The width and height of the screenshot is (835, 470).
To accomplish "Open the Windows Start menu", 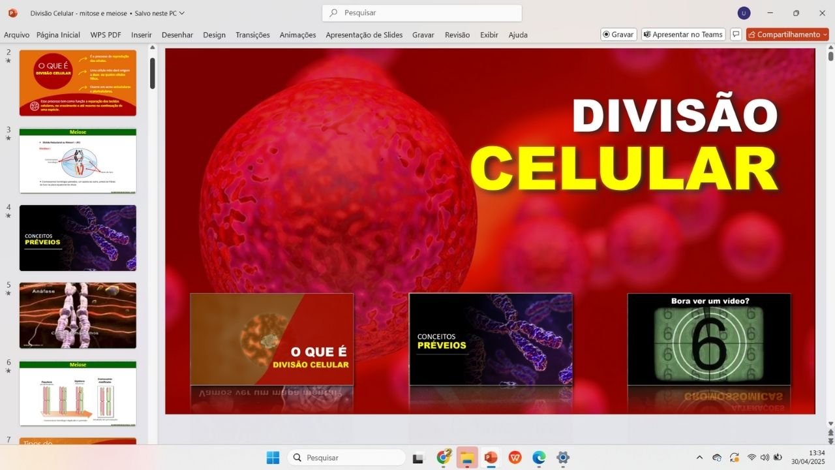I will [x=273, y=458].
